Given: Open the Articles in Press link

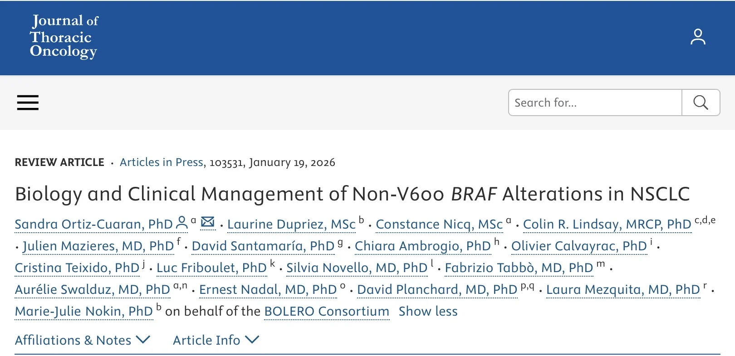Looking at the screenshot, I should tap(161, 162).
